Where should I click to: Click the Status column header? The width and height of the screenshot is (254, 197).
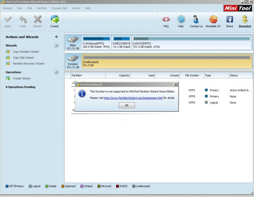pyautogui.click(x=241, y=75)
